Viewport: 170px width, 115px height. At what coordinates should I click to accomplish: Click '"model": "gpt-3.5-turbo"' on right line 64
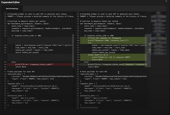pyautogui.click(x=96, y=98)
